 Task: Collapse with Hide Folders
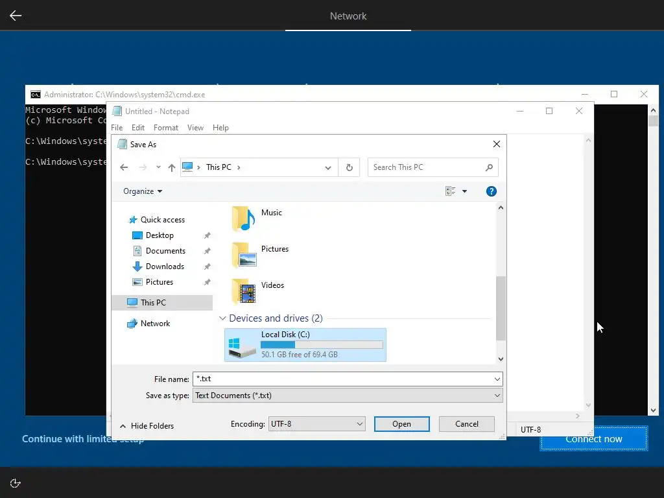coord(147,426)
